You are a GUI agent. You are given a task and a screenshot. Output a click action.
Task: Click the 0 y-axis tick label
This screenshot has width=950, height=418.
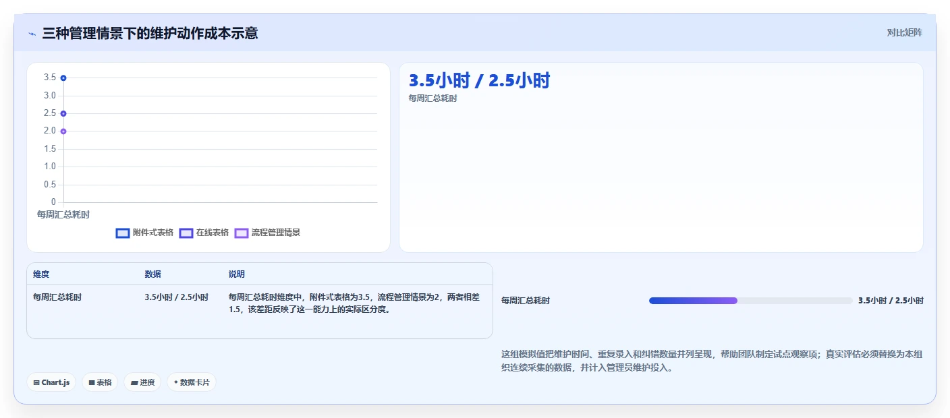tap(53, 202)
